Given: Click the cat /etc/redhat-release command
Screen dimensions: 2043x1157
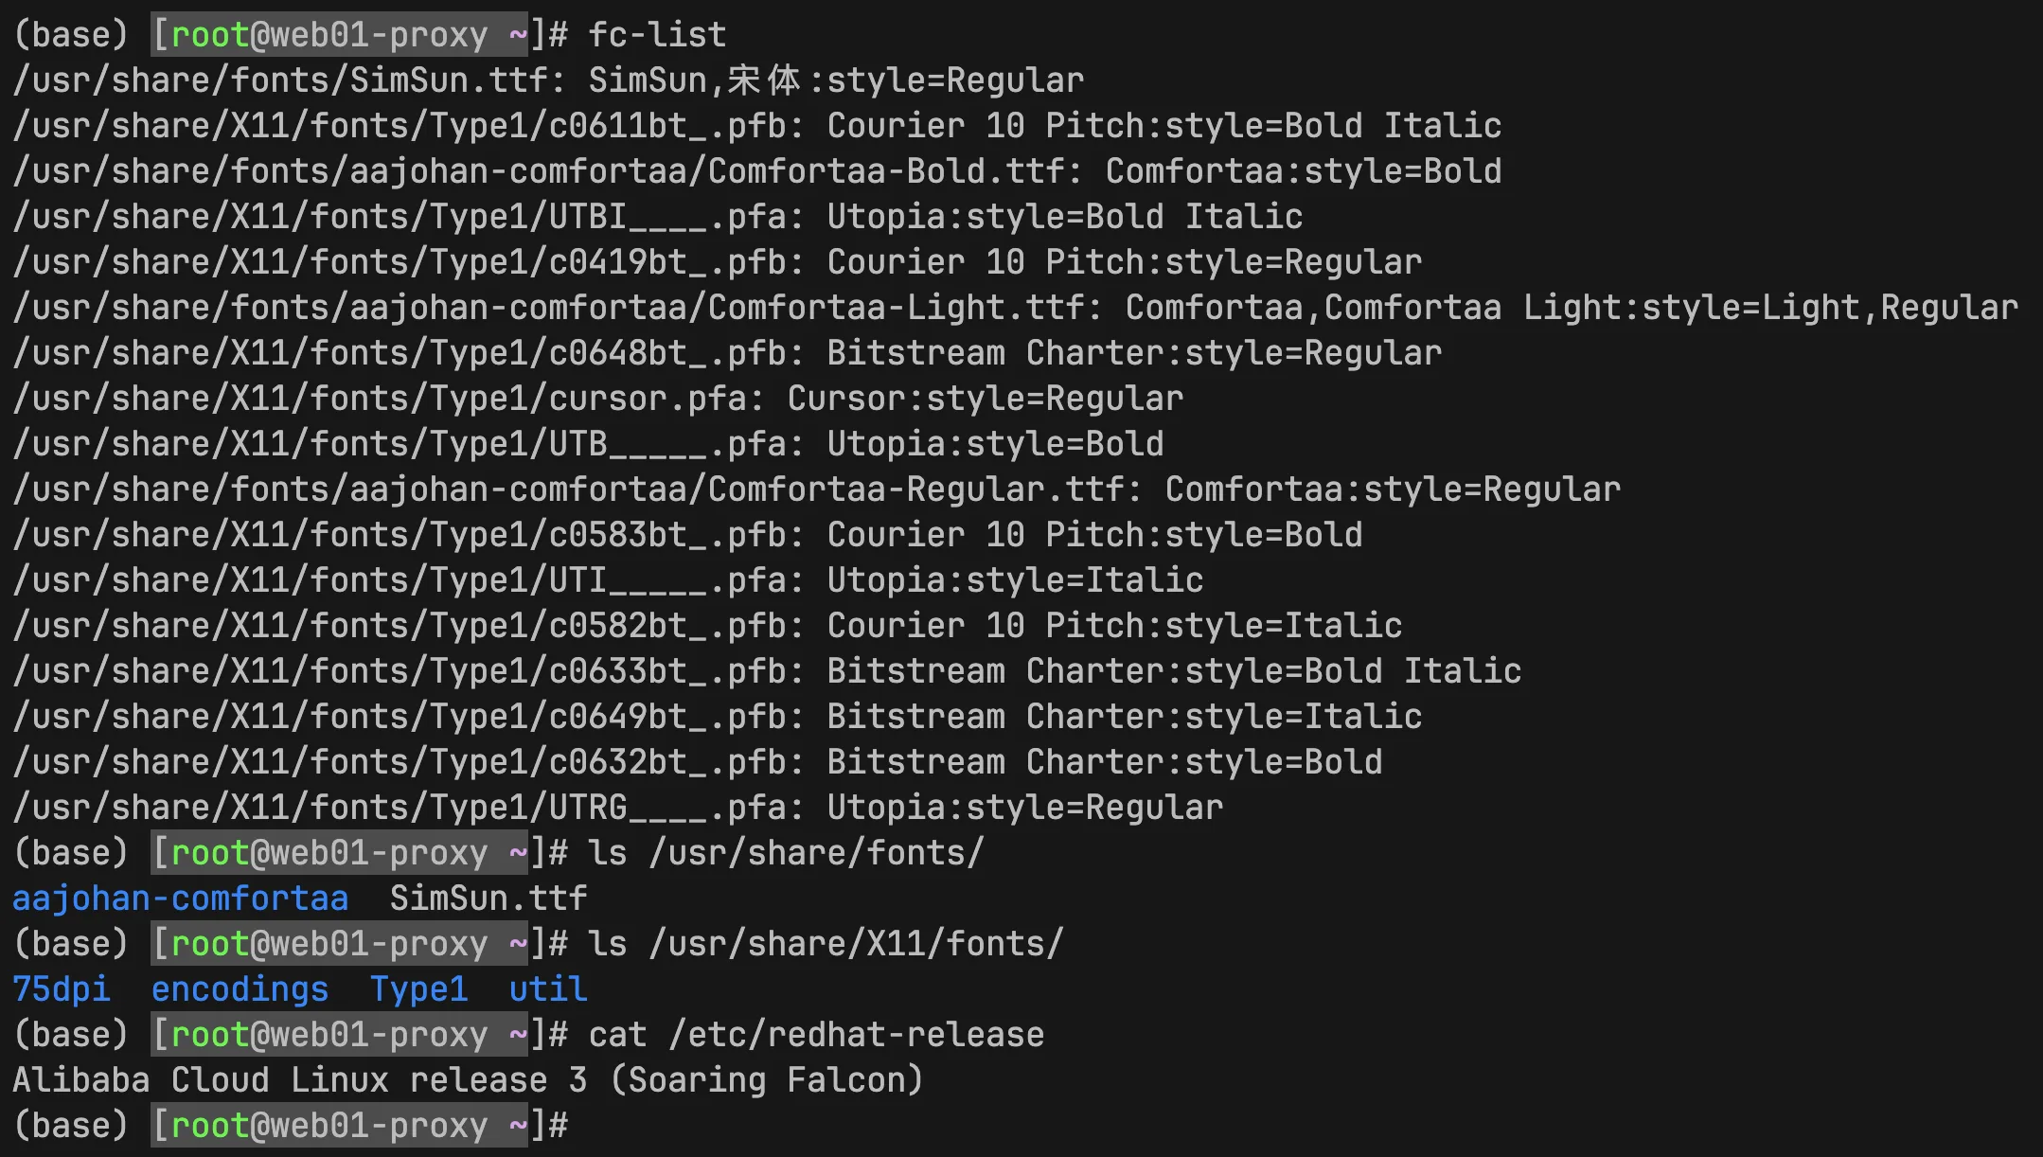Looking at the screenshot, I should point(816,1035).
